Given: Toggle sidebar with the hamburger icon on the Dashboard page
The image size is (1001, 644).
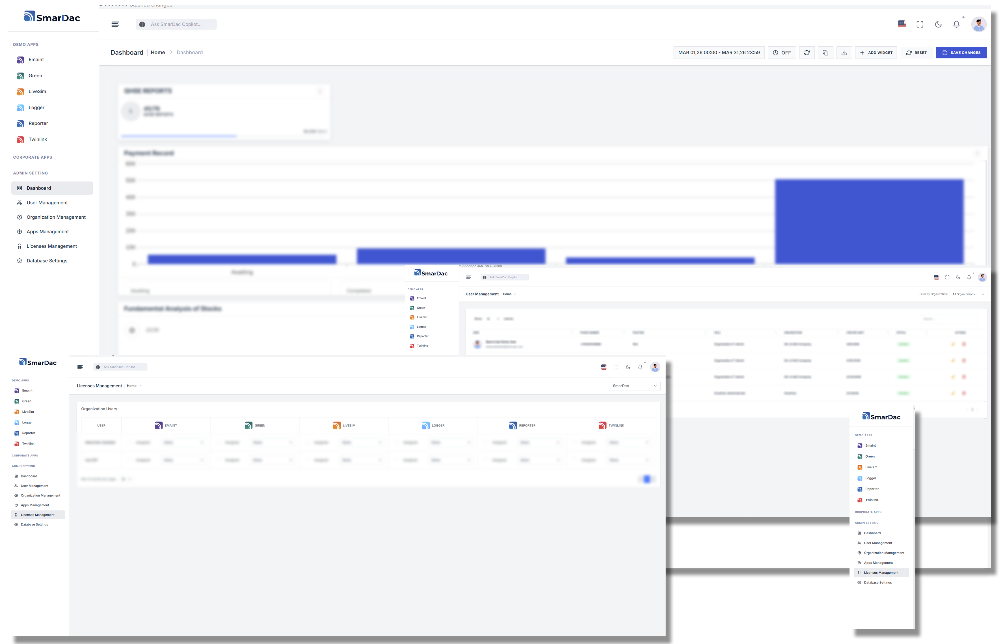Looking at the screenshot, I should [x=115, y=24].
